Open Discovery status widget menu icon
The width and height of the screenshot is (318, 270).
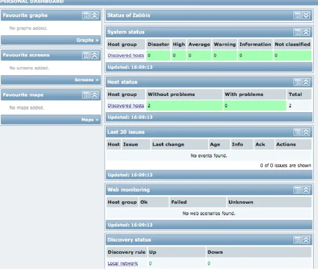point(297,240)
